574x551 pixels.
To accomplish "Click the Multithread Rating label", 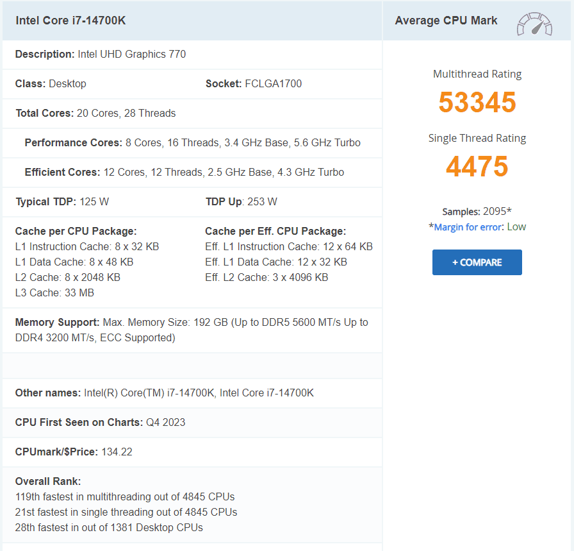I will (x=477, y=74).
